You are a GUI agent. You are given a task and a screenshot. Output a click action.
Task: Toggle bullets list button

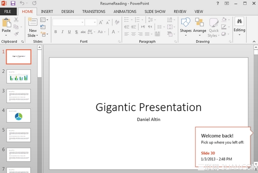[x=127, y=20]
